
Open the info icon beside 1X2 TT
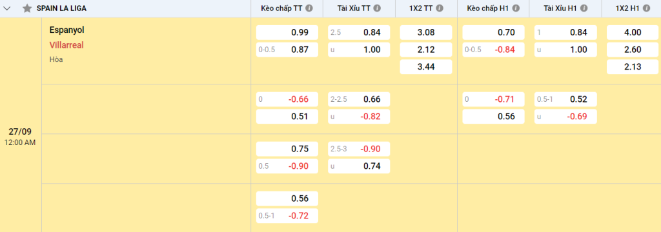click(x=440, y=8)
